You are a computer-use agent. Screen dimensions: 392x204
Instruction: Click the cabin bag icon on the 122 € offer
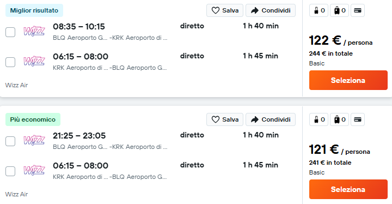316,10
